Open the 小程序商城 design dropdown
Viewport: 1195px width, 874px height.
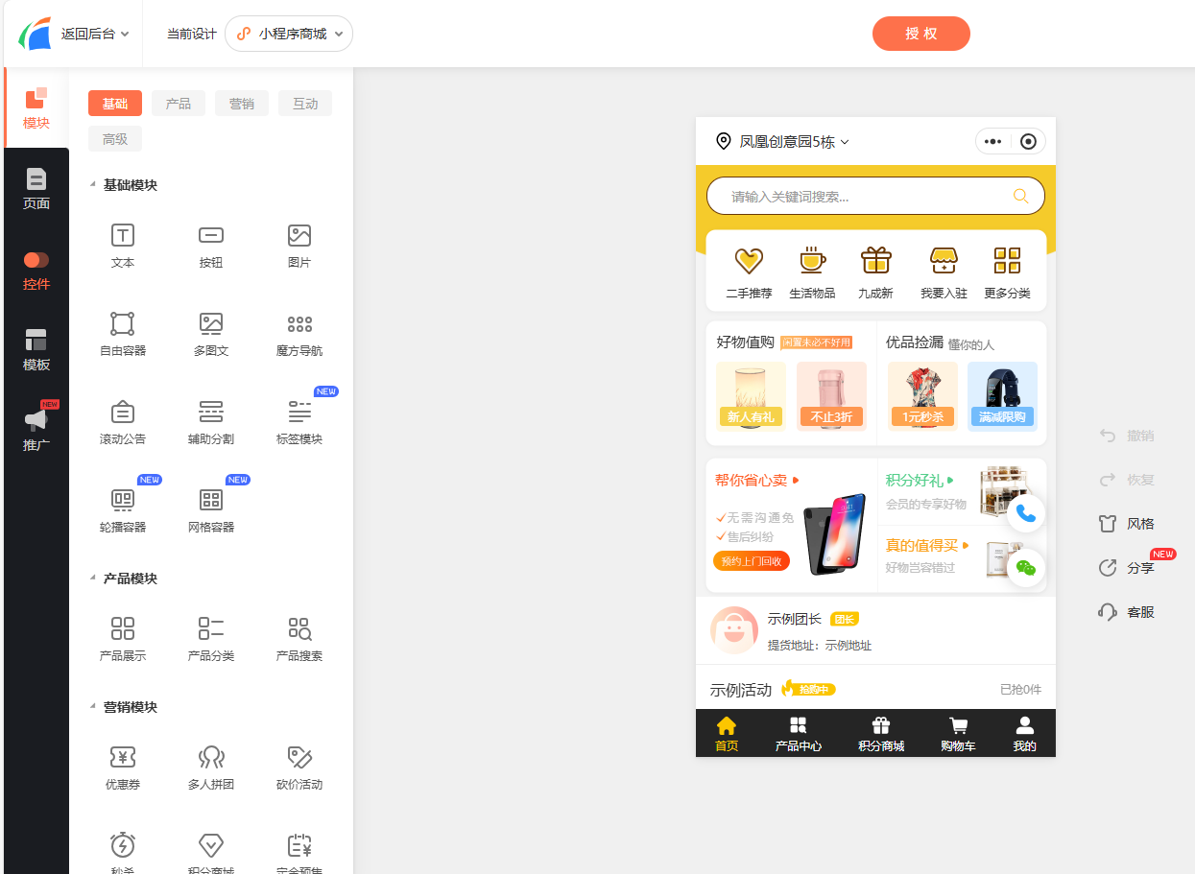click(289, 34)
